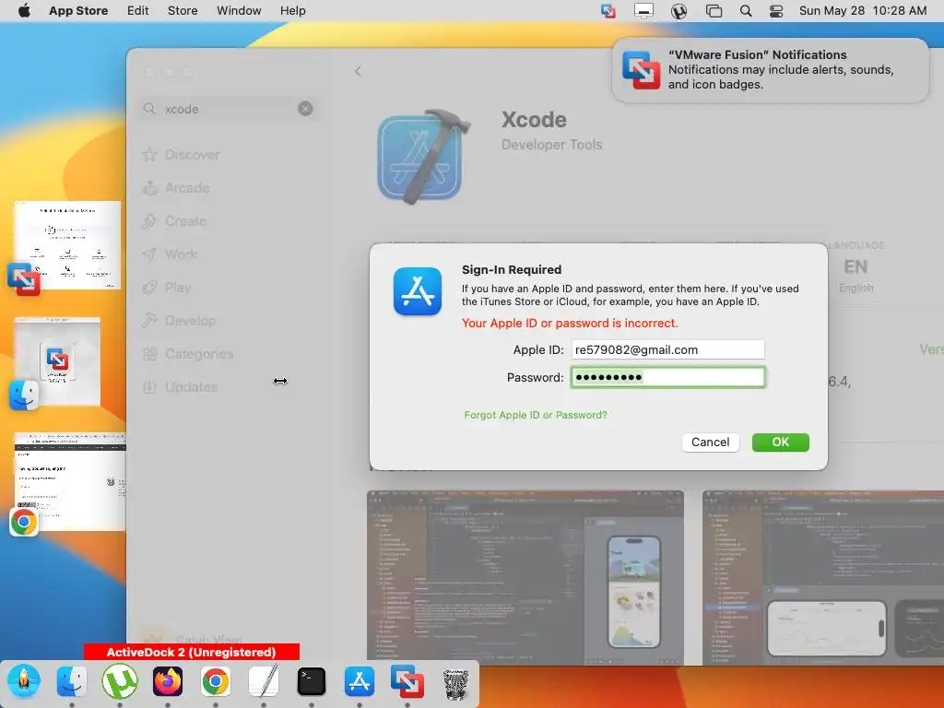Click the display menu bar icon

pyautogui.click(x=643, y=11)
